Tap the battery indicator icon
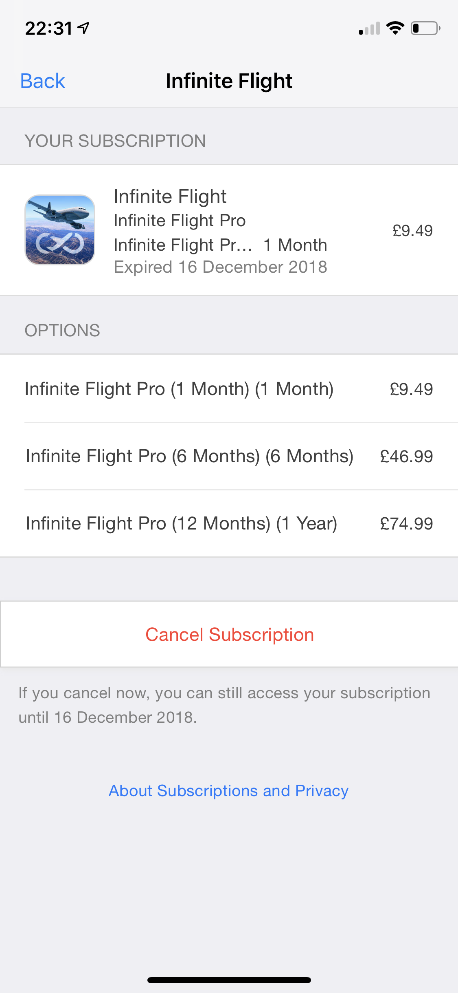 425,28
